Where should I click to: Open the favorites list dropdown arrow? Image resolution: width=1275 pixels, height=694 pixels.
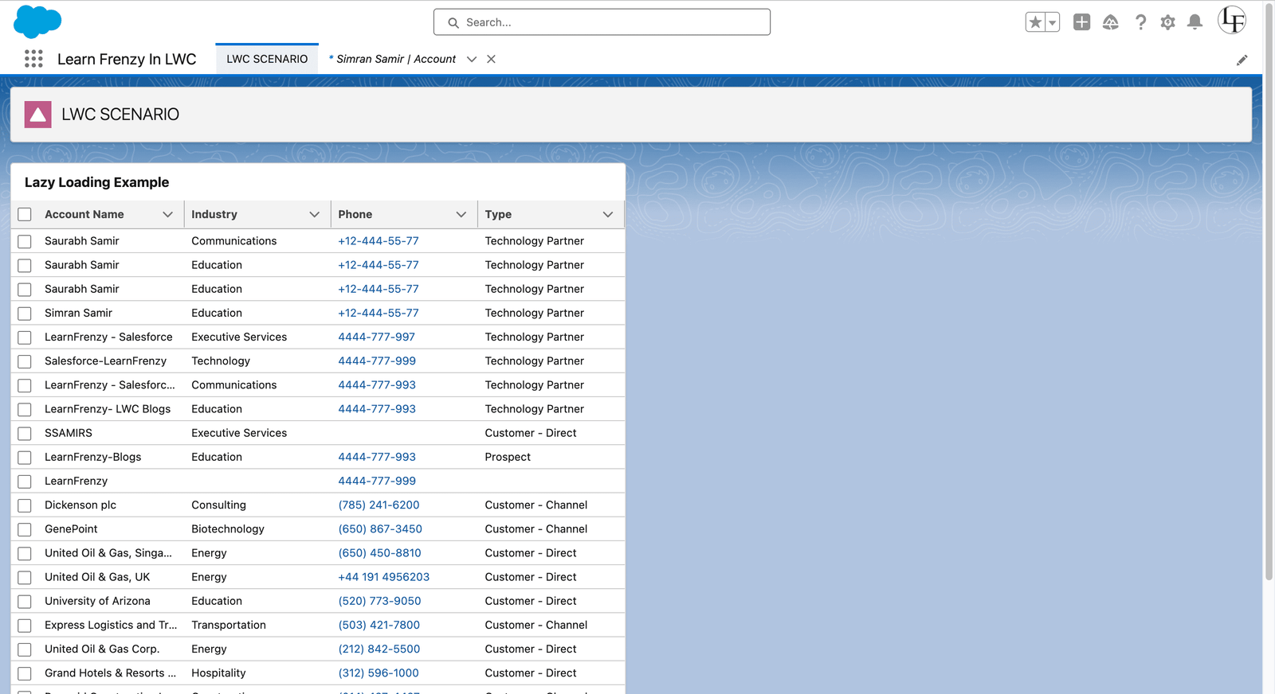pos(1053,22)
